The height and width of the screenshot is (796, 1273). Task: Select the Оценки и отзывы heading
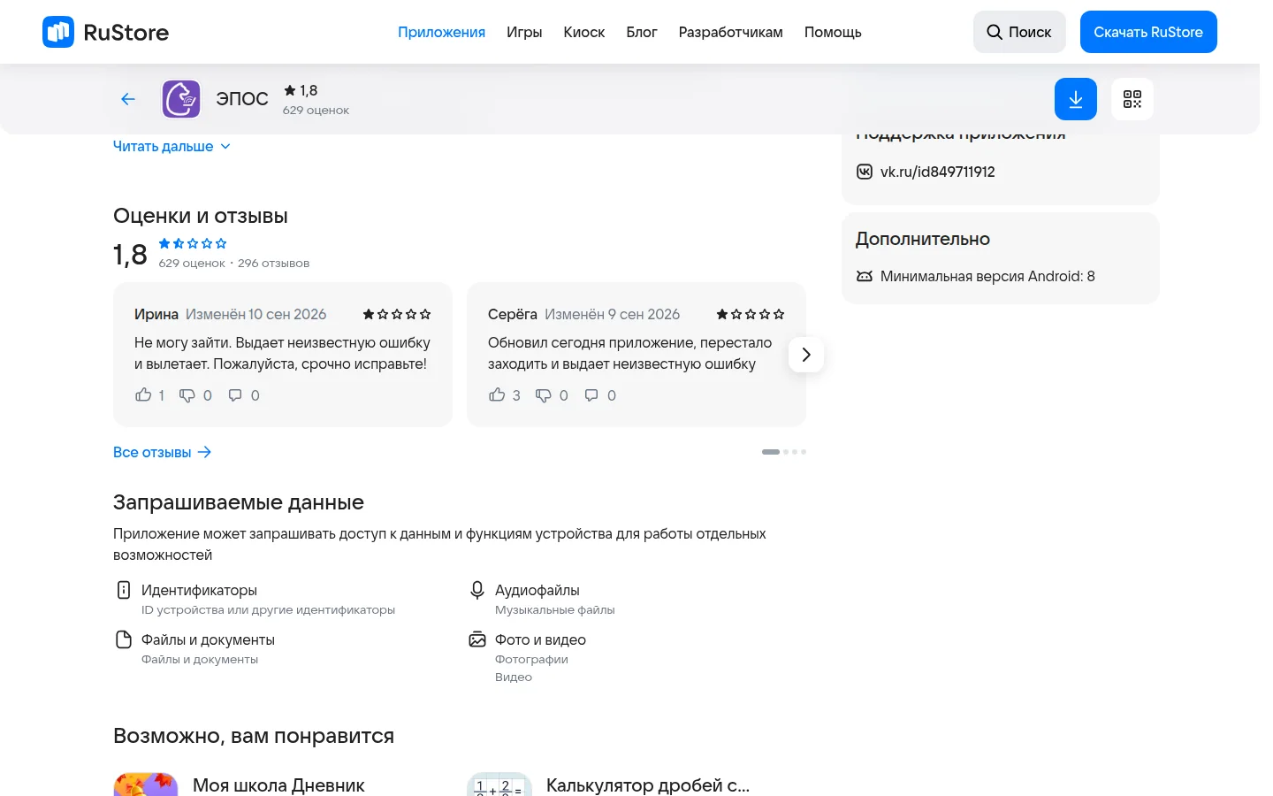(201, 216)
